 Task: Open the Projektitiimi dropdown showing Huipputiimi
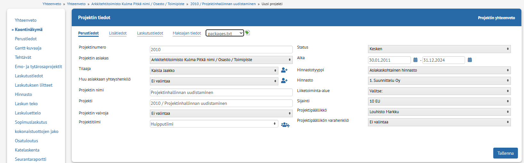coord(214,124)
